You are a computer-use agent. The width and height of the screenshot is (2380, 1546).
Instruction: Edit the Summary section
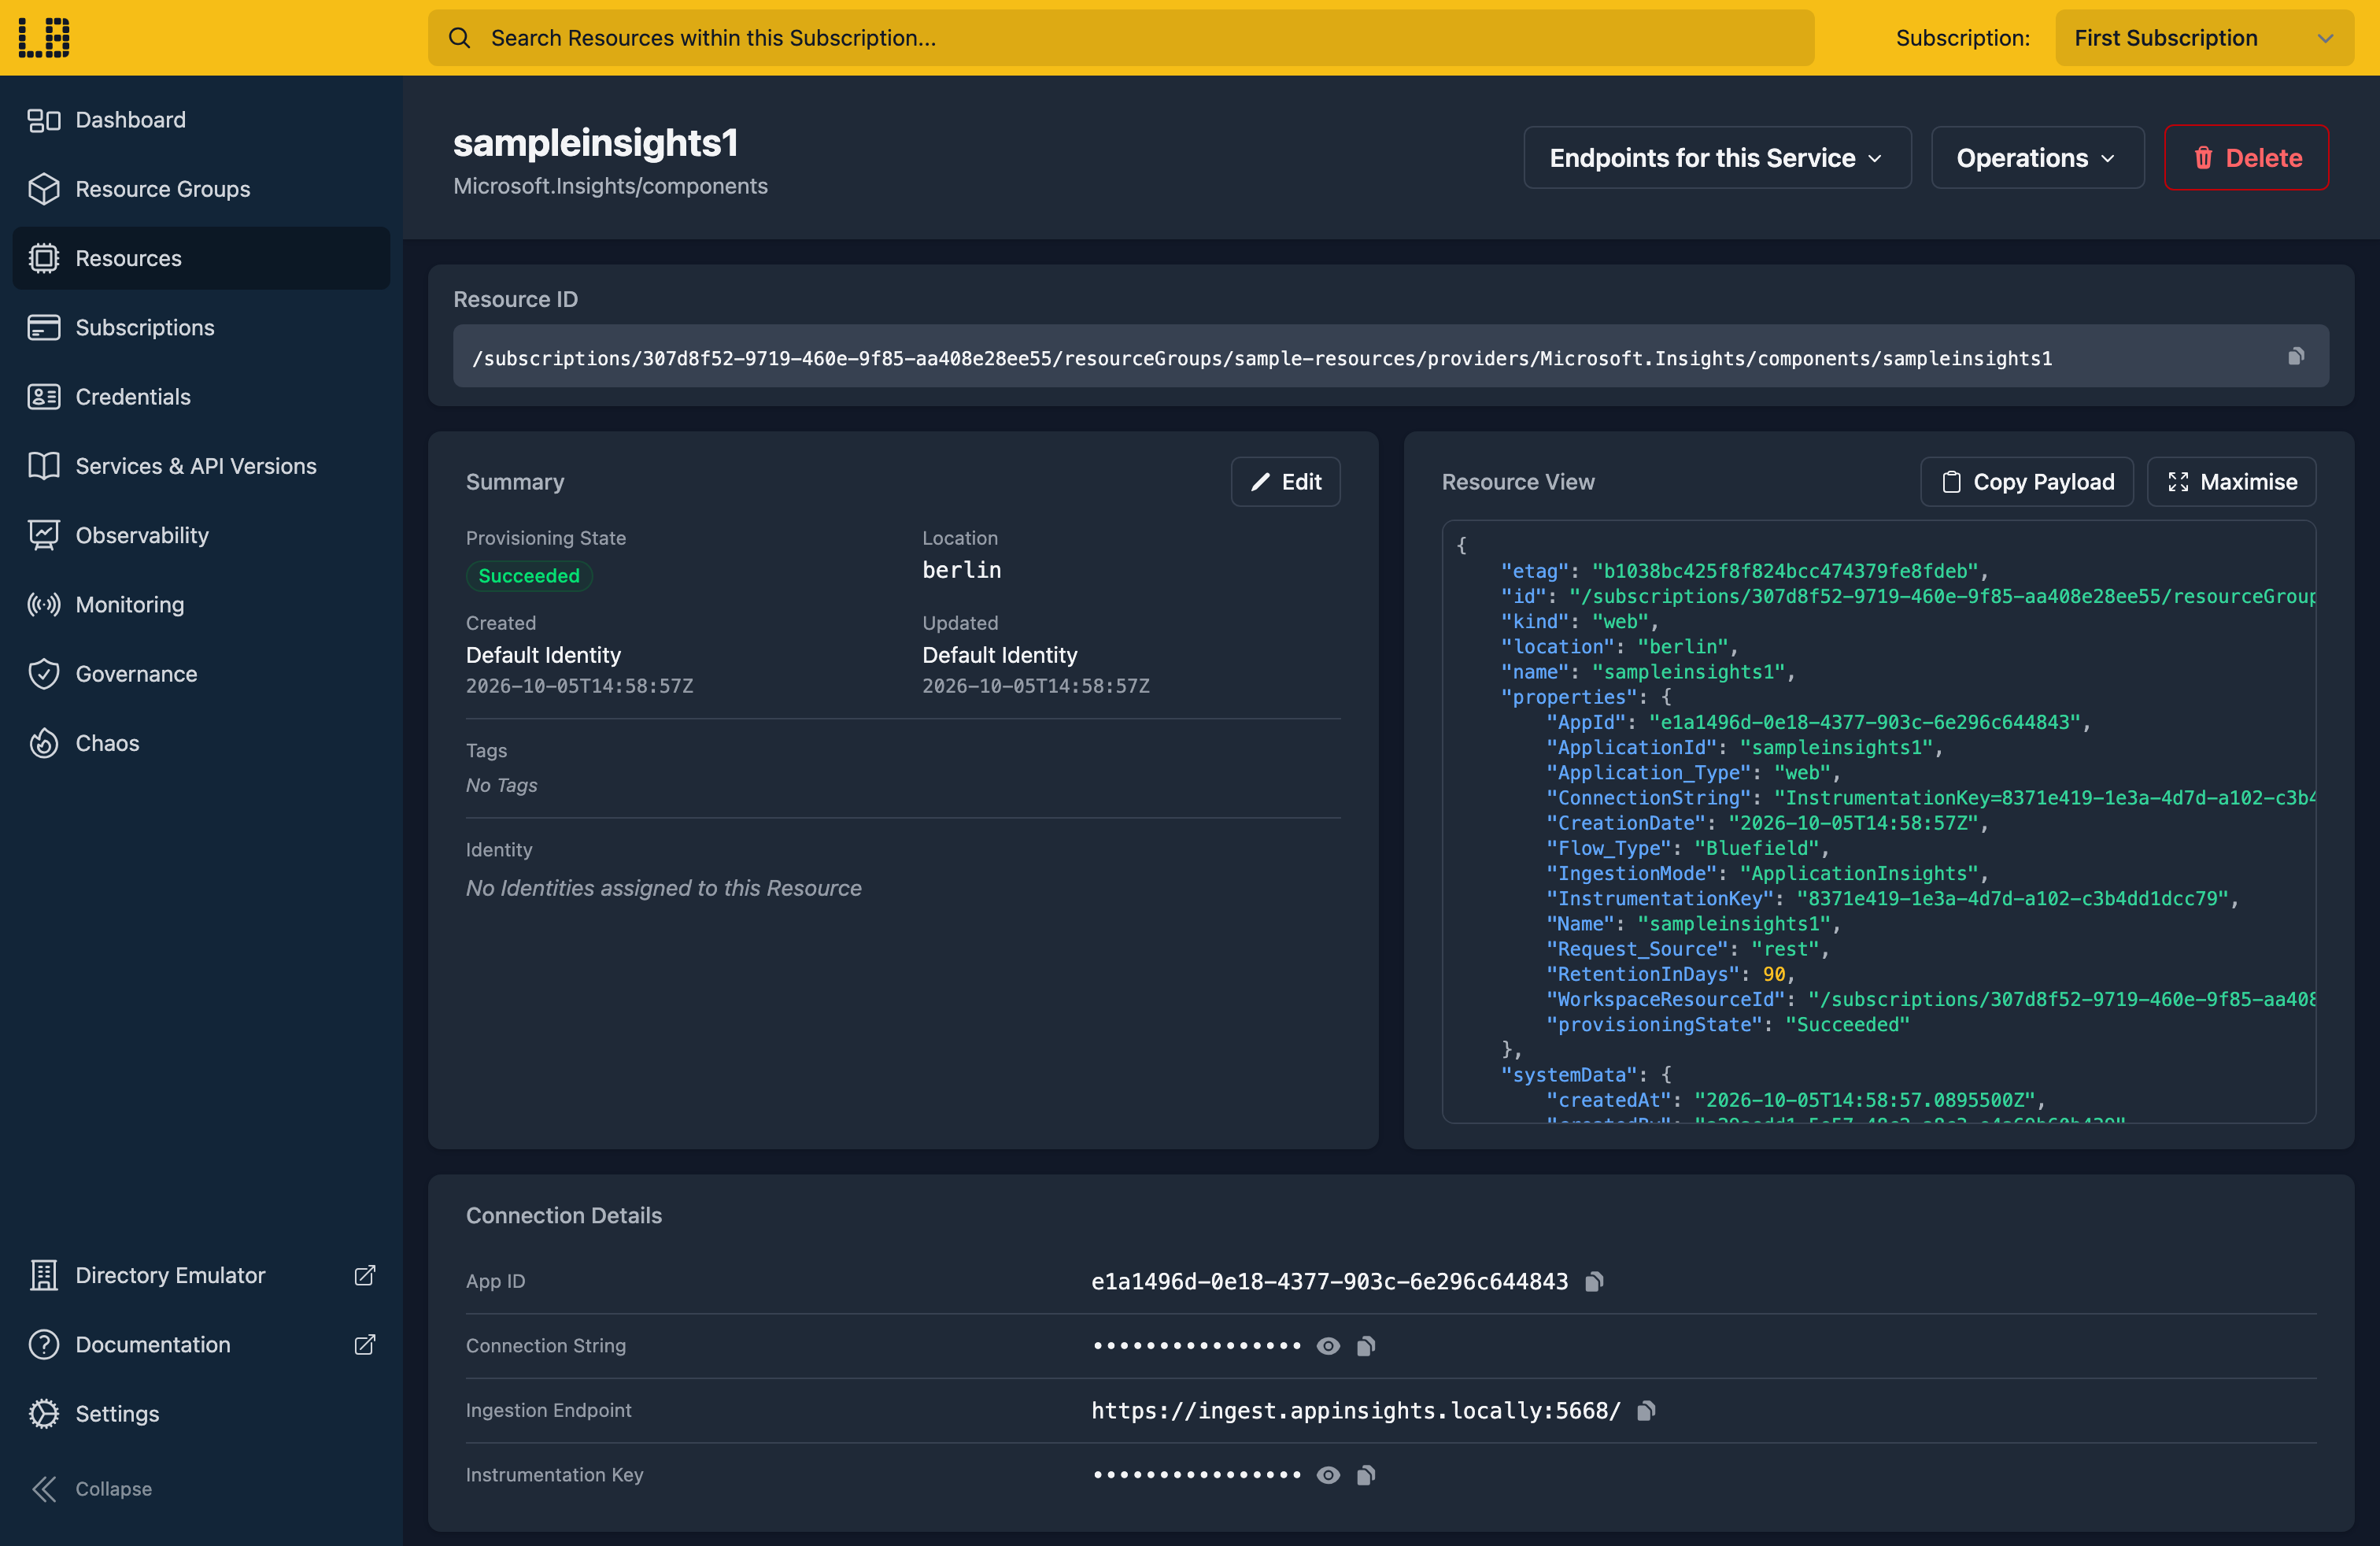[1285, 482]
